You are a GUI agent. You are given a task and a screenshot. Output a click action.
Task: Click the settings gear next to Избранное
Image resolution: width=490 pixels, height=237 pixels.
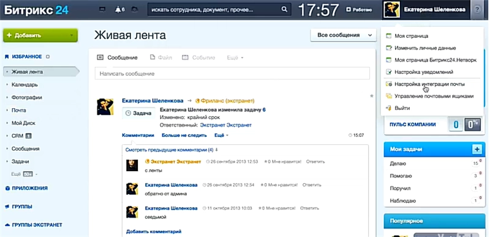pos(48,57)
